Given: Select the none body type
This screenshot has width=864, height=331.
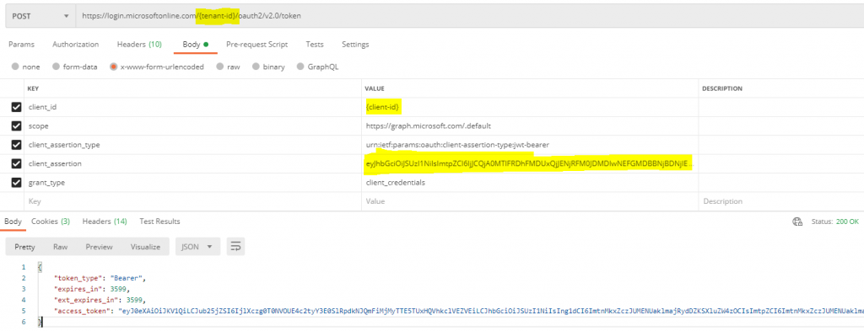Looking at the screenshot, I should pos(26,67).
